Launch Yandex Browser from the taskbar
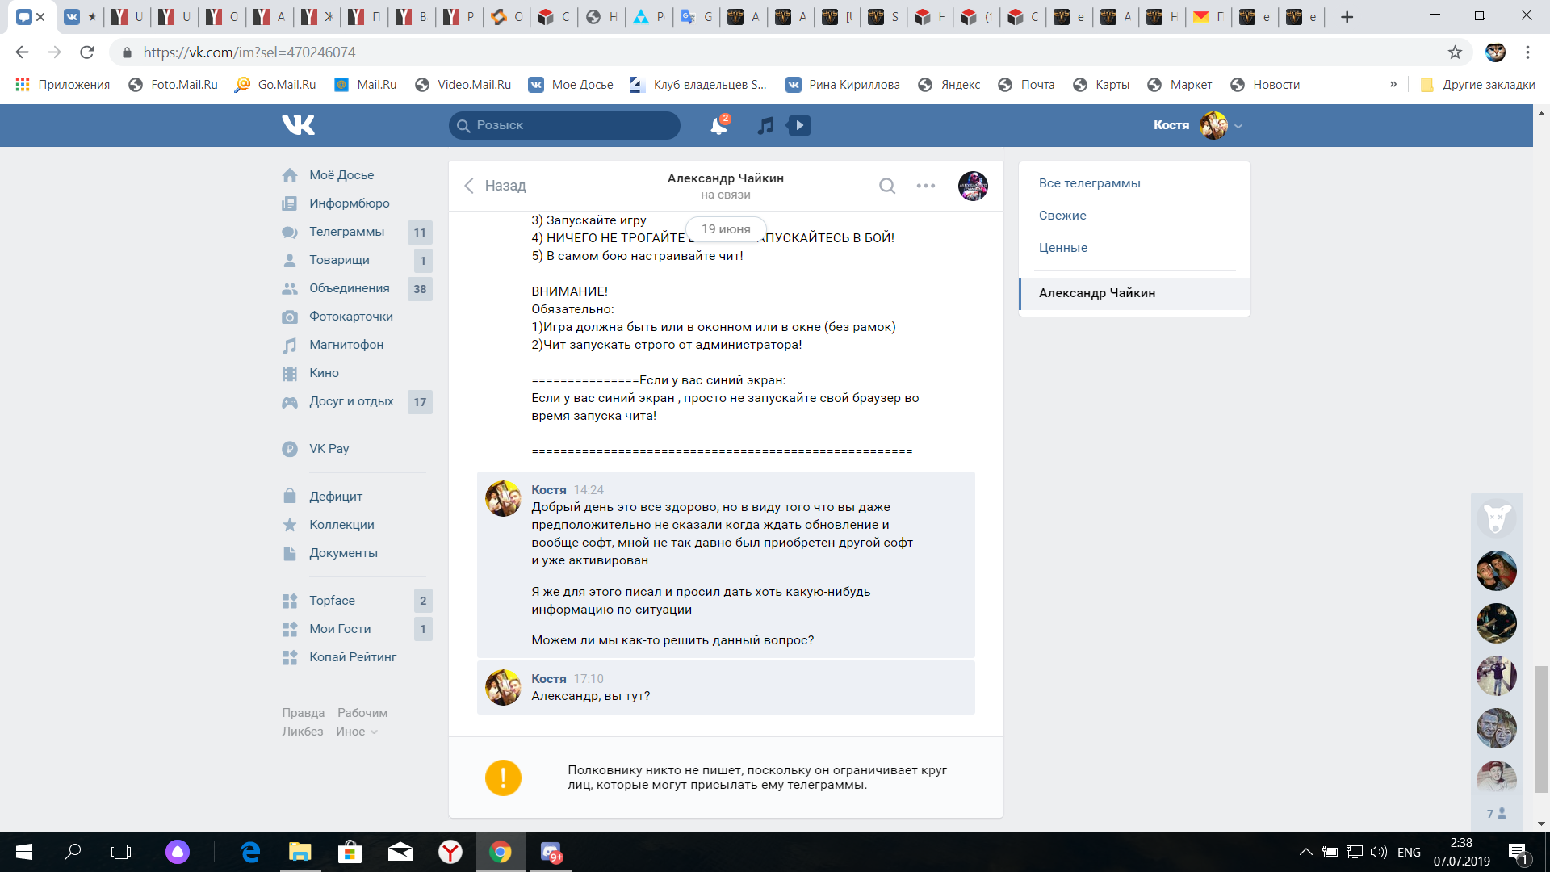 point(450,852)
